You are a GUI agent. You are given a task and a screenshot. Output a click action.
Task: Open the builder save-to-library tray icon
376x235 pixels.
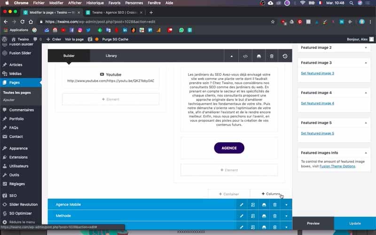click(258, 56)
